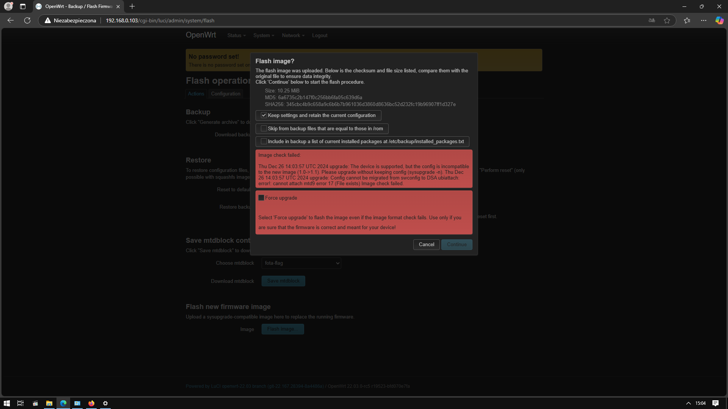The width and height of the screenshot is (728, 409).
Task: Click Continue to start flashing
Action: (457, 245)
